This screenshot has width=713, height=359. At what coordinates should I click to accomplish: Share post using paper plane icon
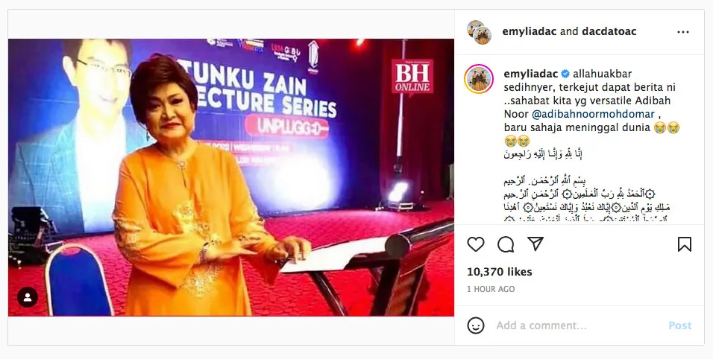tap(535, 244)
